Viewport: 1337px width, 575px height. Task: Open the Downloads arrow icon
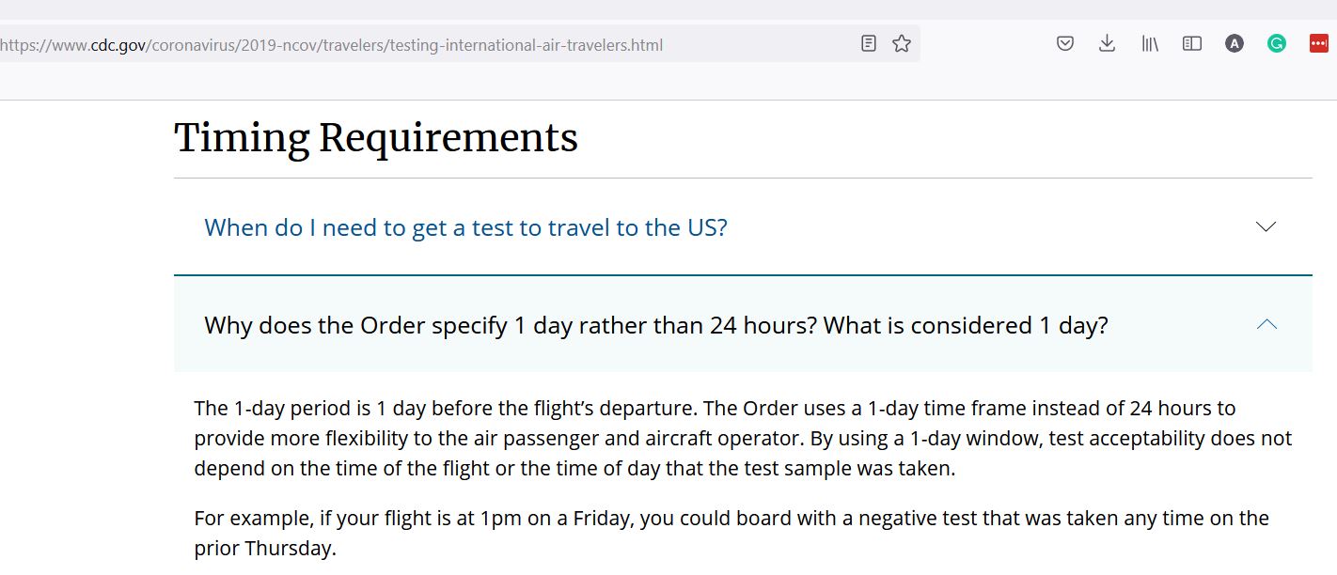click(x=1108, y=43)
